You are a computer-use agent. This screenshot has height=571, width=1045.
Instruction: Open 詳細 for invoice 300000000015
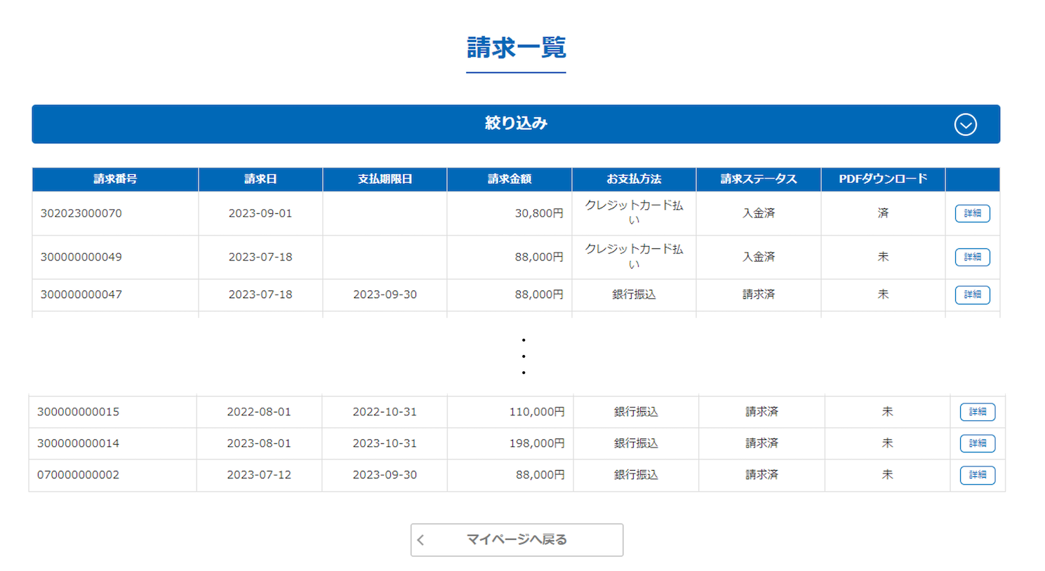tap(977, 412)
